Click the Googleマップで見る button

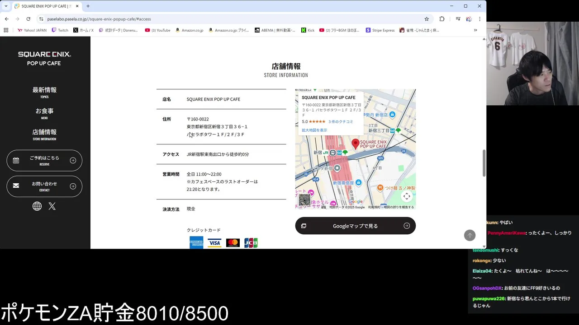pos(356,226)
